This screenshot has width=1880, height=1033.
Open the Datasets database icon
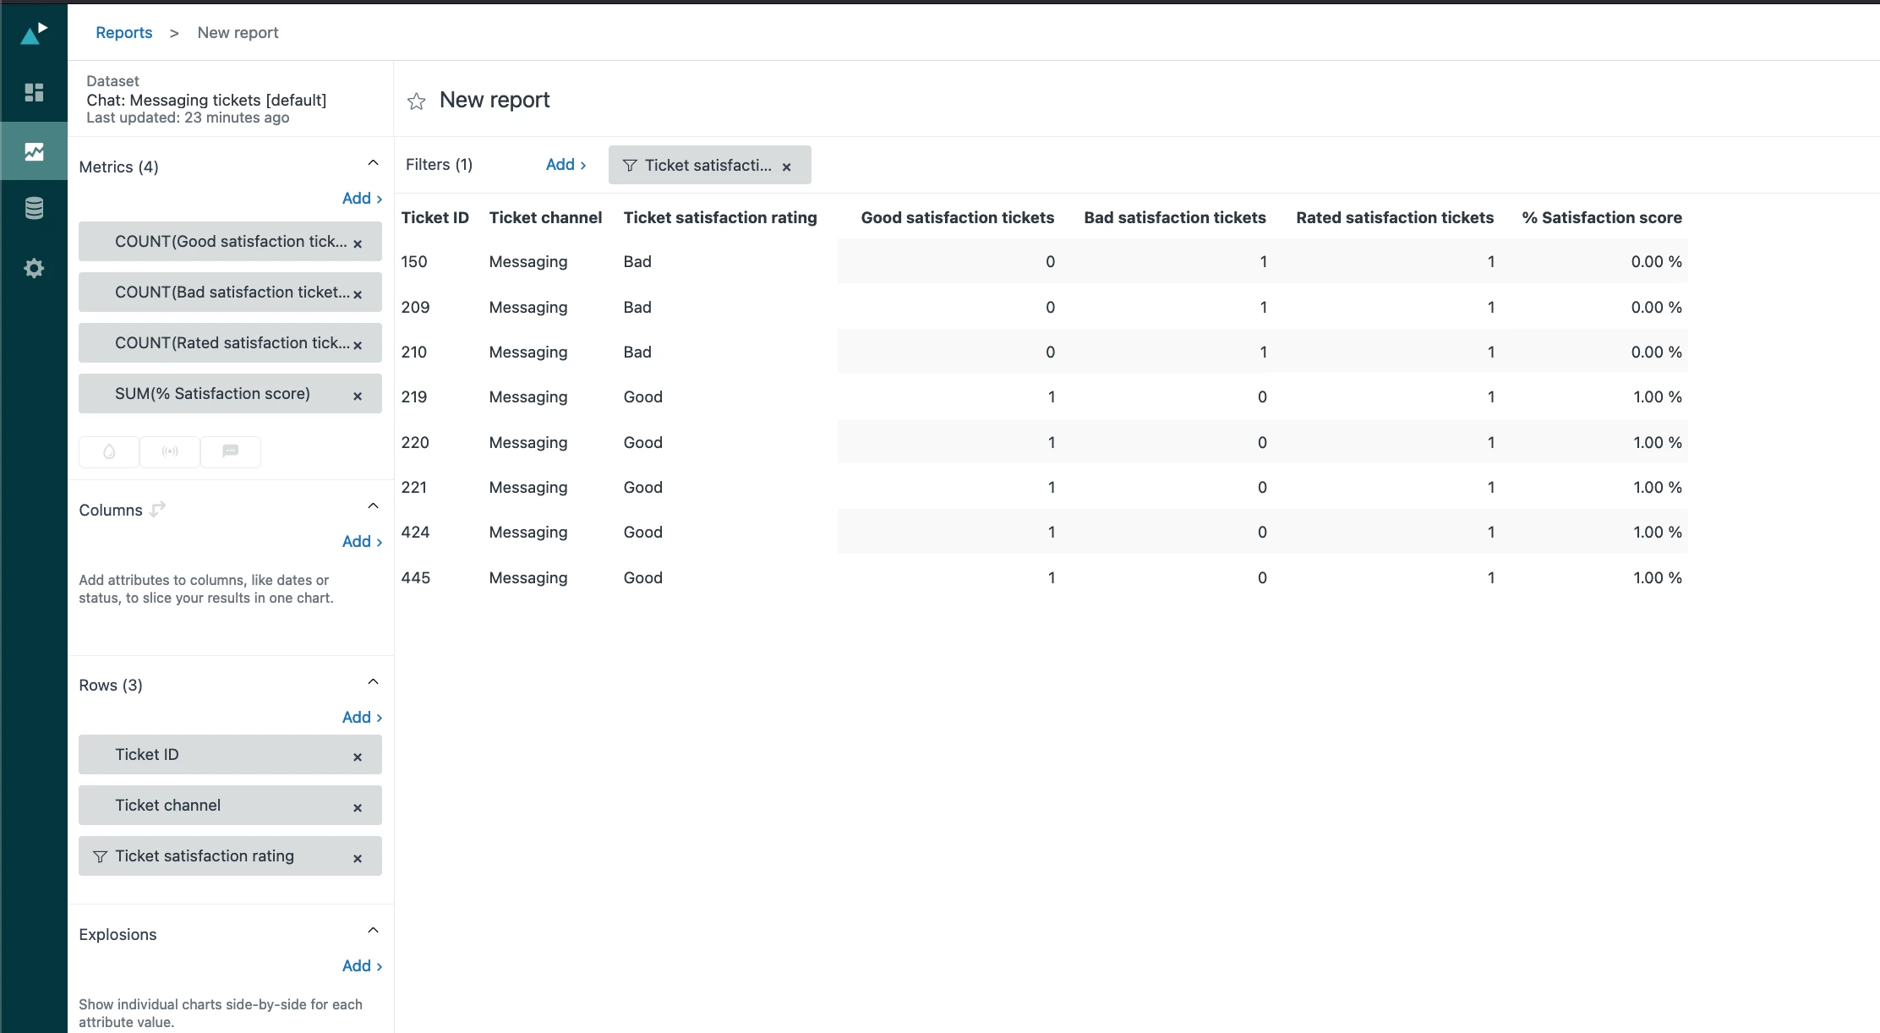[34, 208]
